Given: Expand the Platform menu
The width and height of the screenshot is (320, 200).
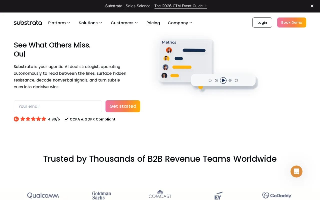Looking at the screenshot, I should pos(59,23).
